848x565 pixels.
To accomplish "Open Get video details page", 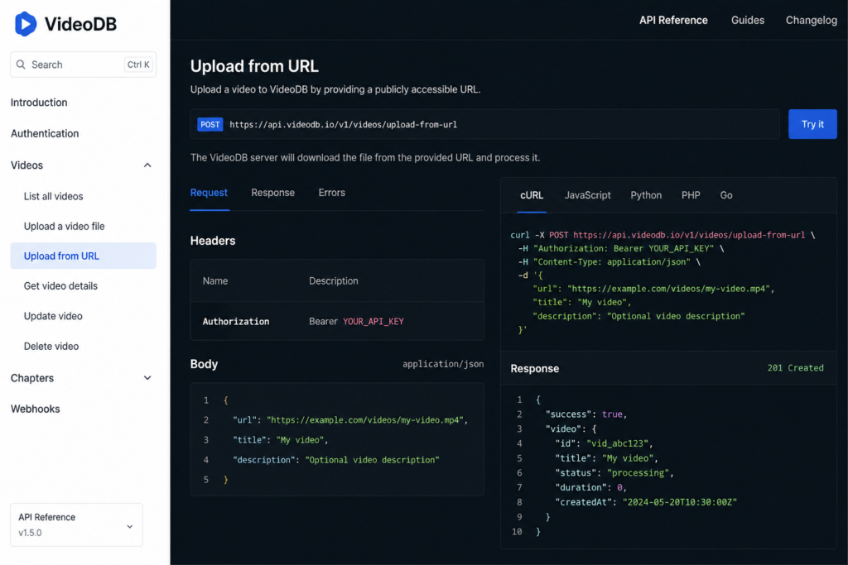I will pyautogui.click(x=60, y=285).
